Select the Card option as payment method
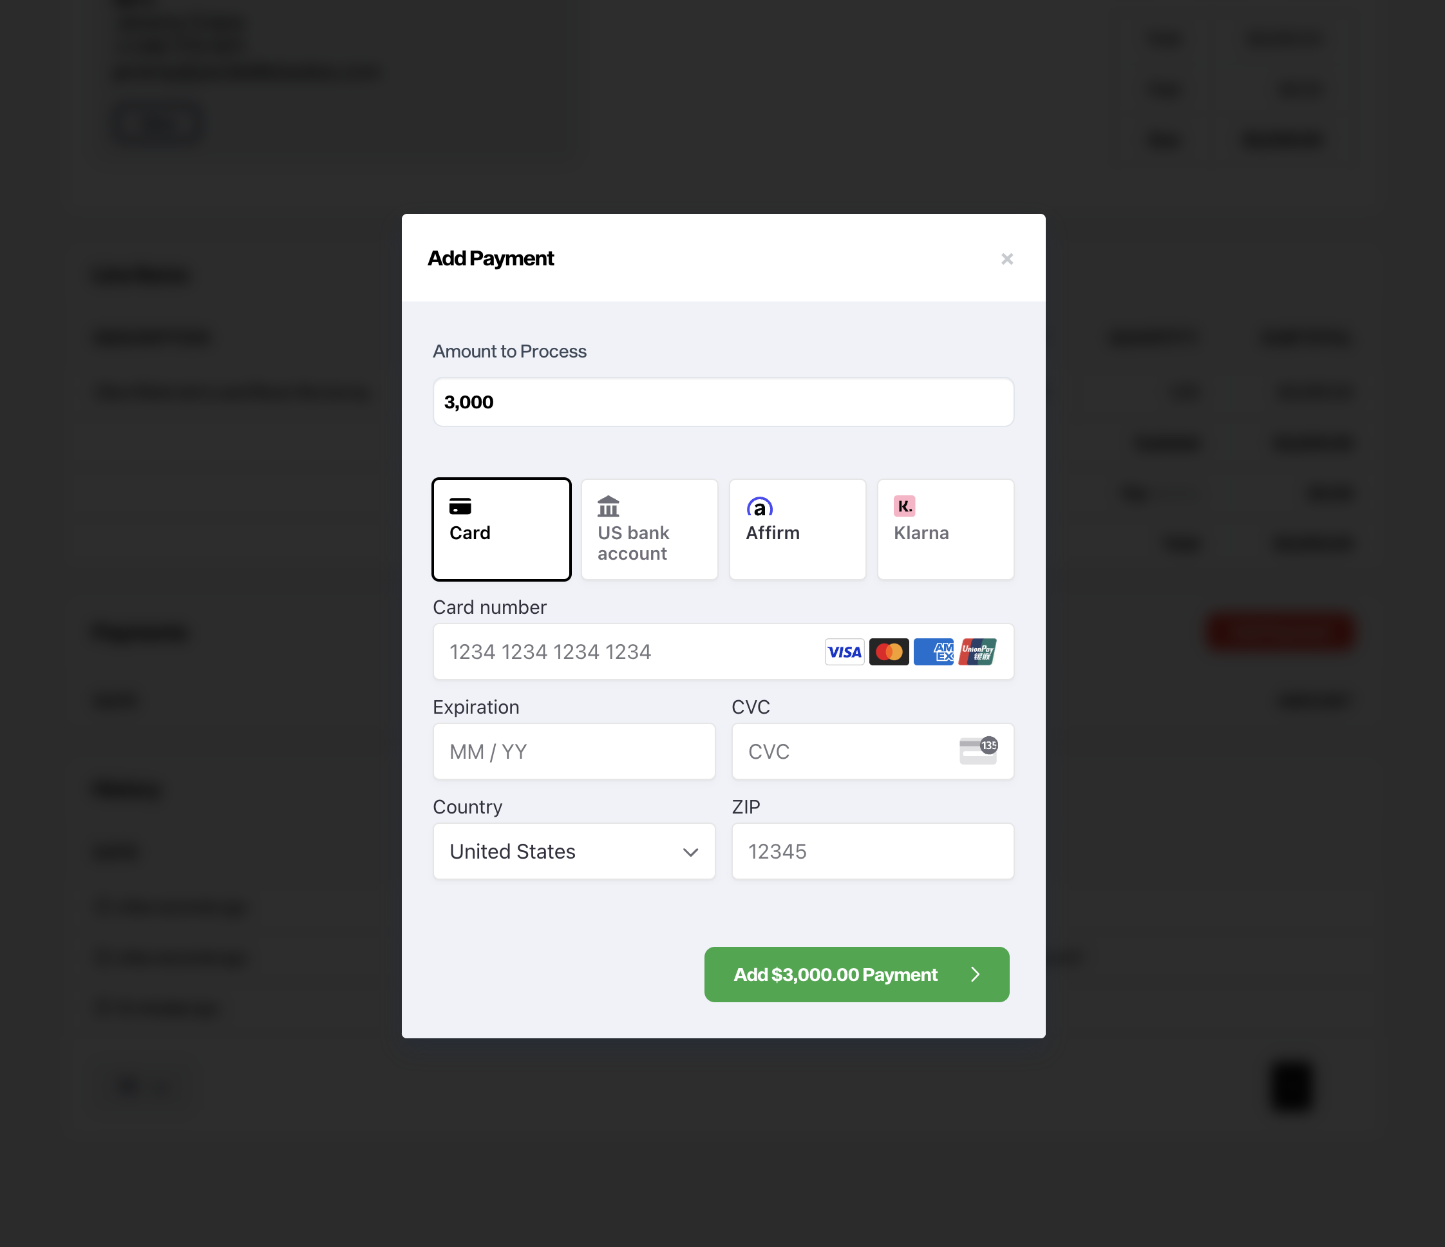1445x1247 pixels. point(502,529)
